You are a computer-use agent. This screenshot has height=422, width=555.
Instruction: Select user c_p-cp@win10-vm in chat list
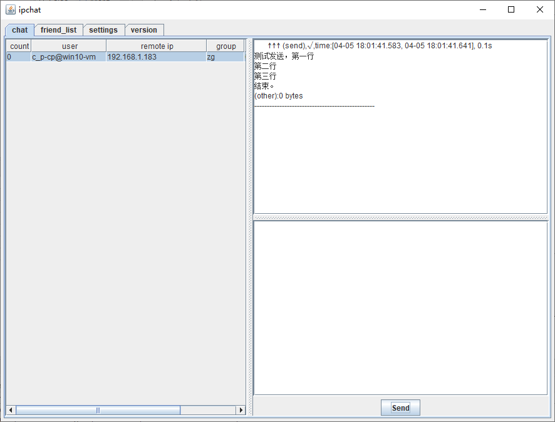click(69, 56)
